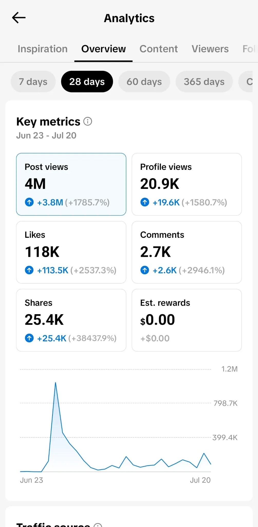Tap the Jun 23 - Jul 20 date range
Image resolution: width=258 pixels, height=527 pixels.
46,135
